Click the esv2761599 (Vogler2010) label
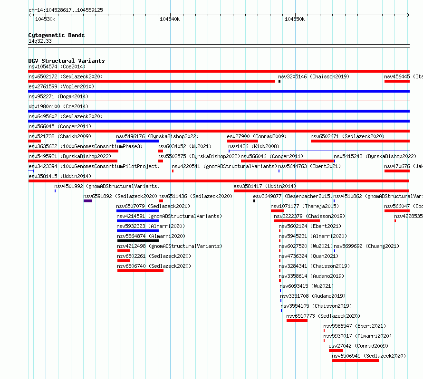This screenshot has height=379, width=423. [61, 86]
